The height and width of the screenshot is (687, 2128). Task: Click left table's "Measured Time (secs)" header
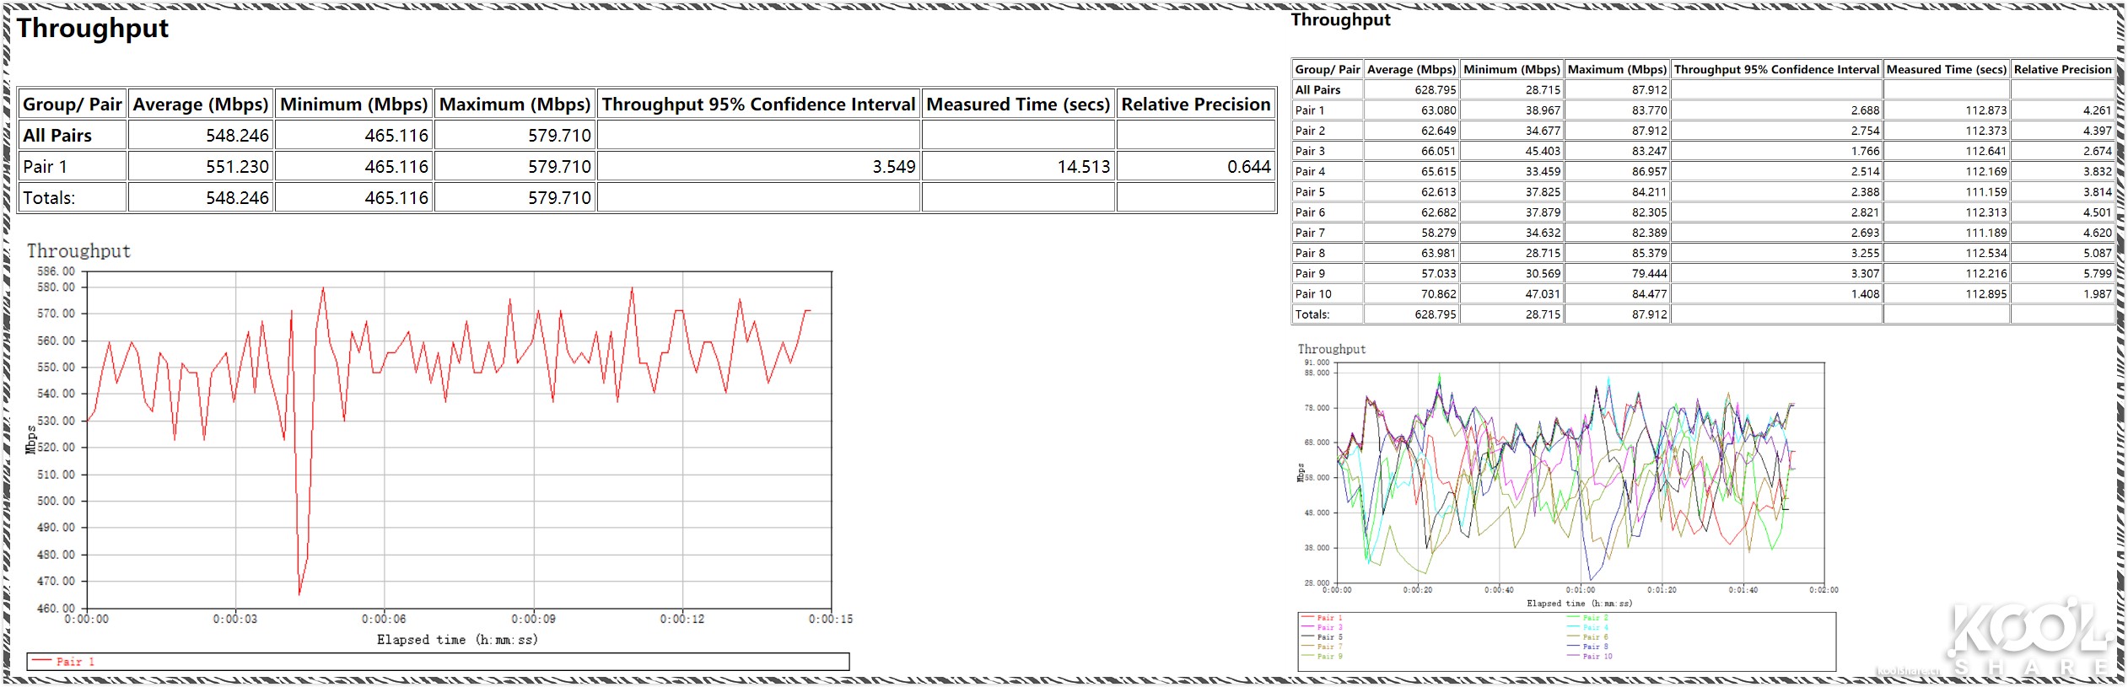click(x=1018, y=105)
